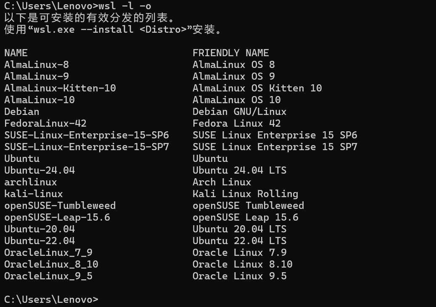
Task: Click the Ubuntu-24.04 distro name
Action: tap(40, 170)
